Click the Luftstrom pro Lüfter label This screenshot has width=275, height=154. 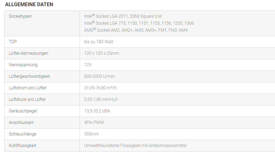(28, 88)
